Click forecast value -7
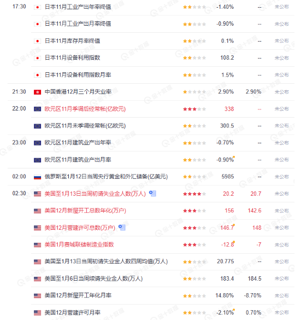This screenshot has height=320, width=295. pos(259,245)
